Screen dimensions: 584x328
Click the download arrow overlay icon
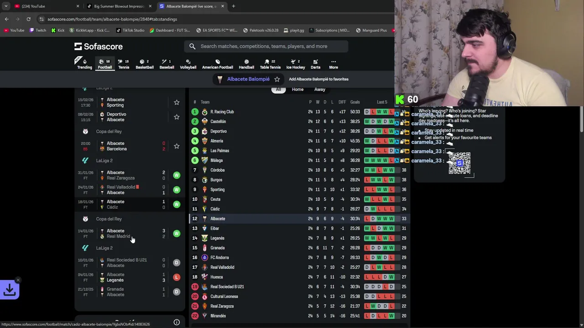10,290
